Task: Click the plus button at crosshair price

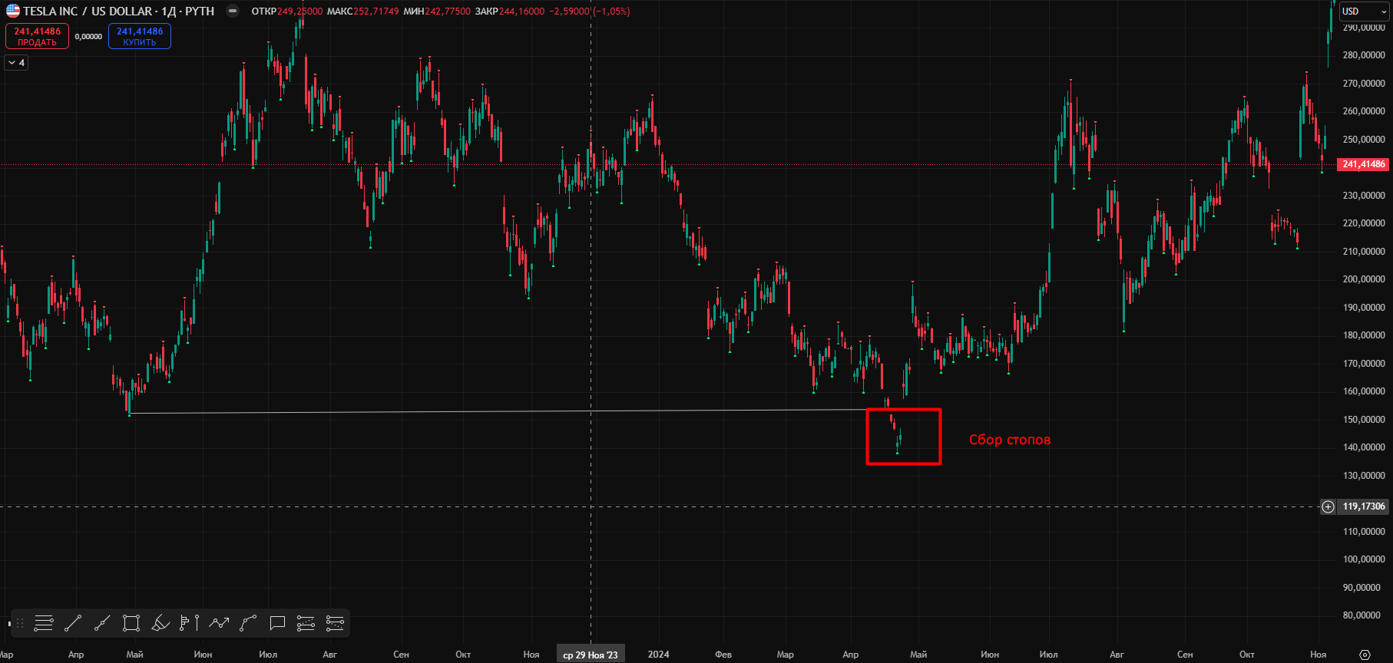Action: 1328,506
